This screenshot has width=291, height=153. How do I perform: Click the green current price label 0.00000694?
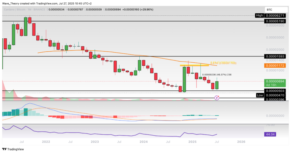click(275, 81)
